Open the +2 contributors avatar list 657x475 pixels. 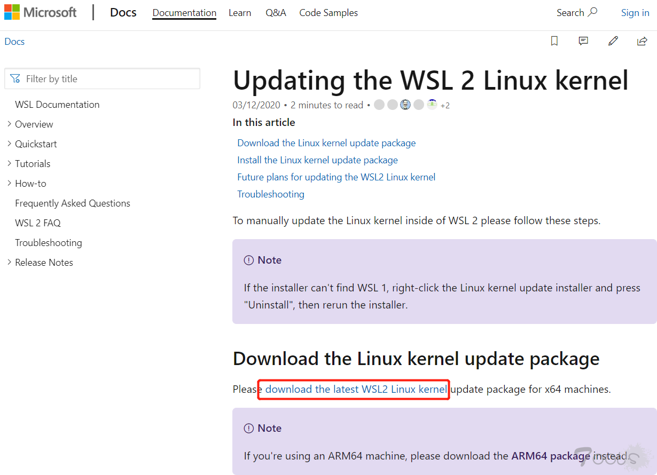[x=445, y=105]
